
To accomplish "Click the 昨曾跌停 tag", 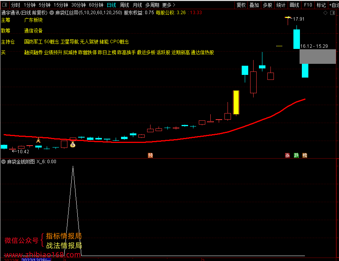I will pos(87,52).
